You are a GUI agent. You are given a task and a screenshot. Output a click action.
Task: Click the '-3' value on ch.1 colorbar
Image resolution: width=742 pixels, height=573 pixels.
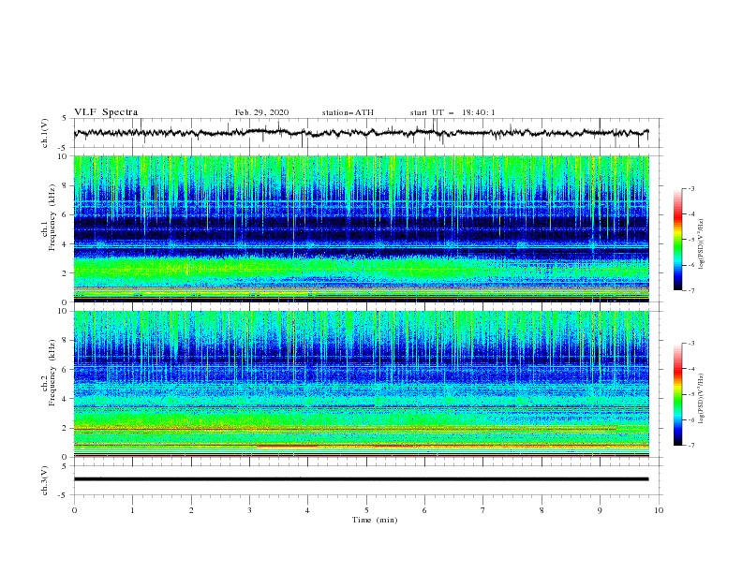[x=690, y=188]
